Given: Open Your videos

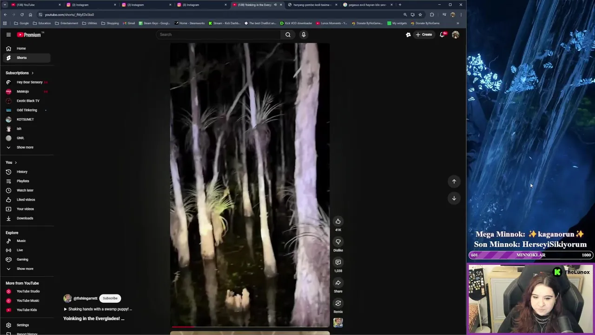Looking at the screenshot, I should pyautogui.click(x=26, y=209).
